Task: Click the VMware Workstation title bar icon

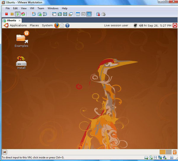Action: [3, 2]
